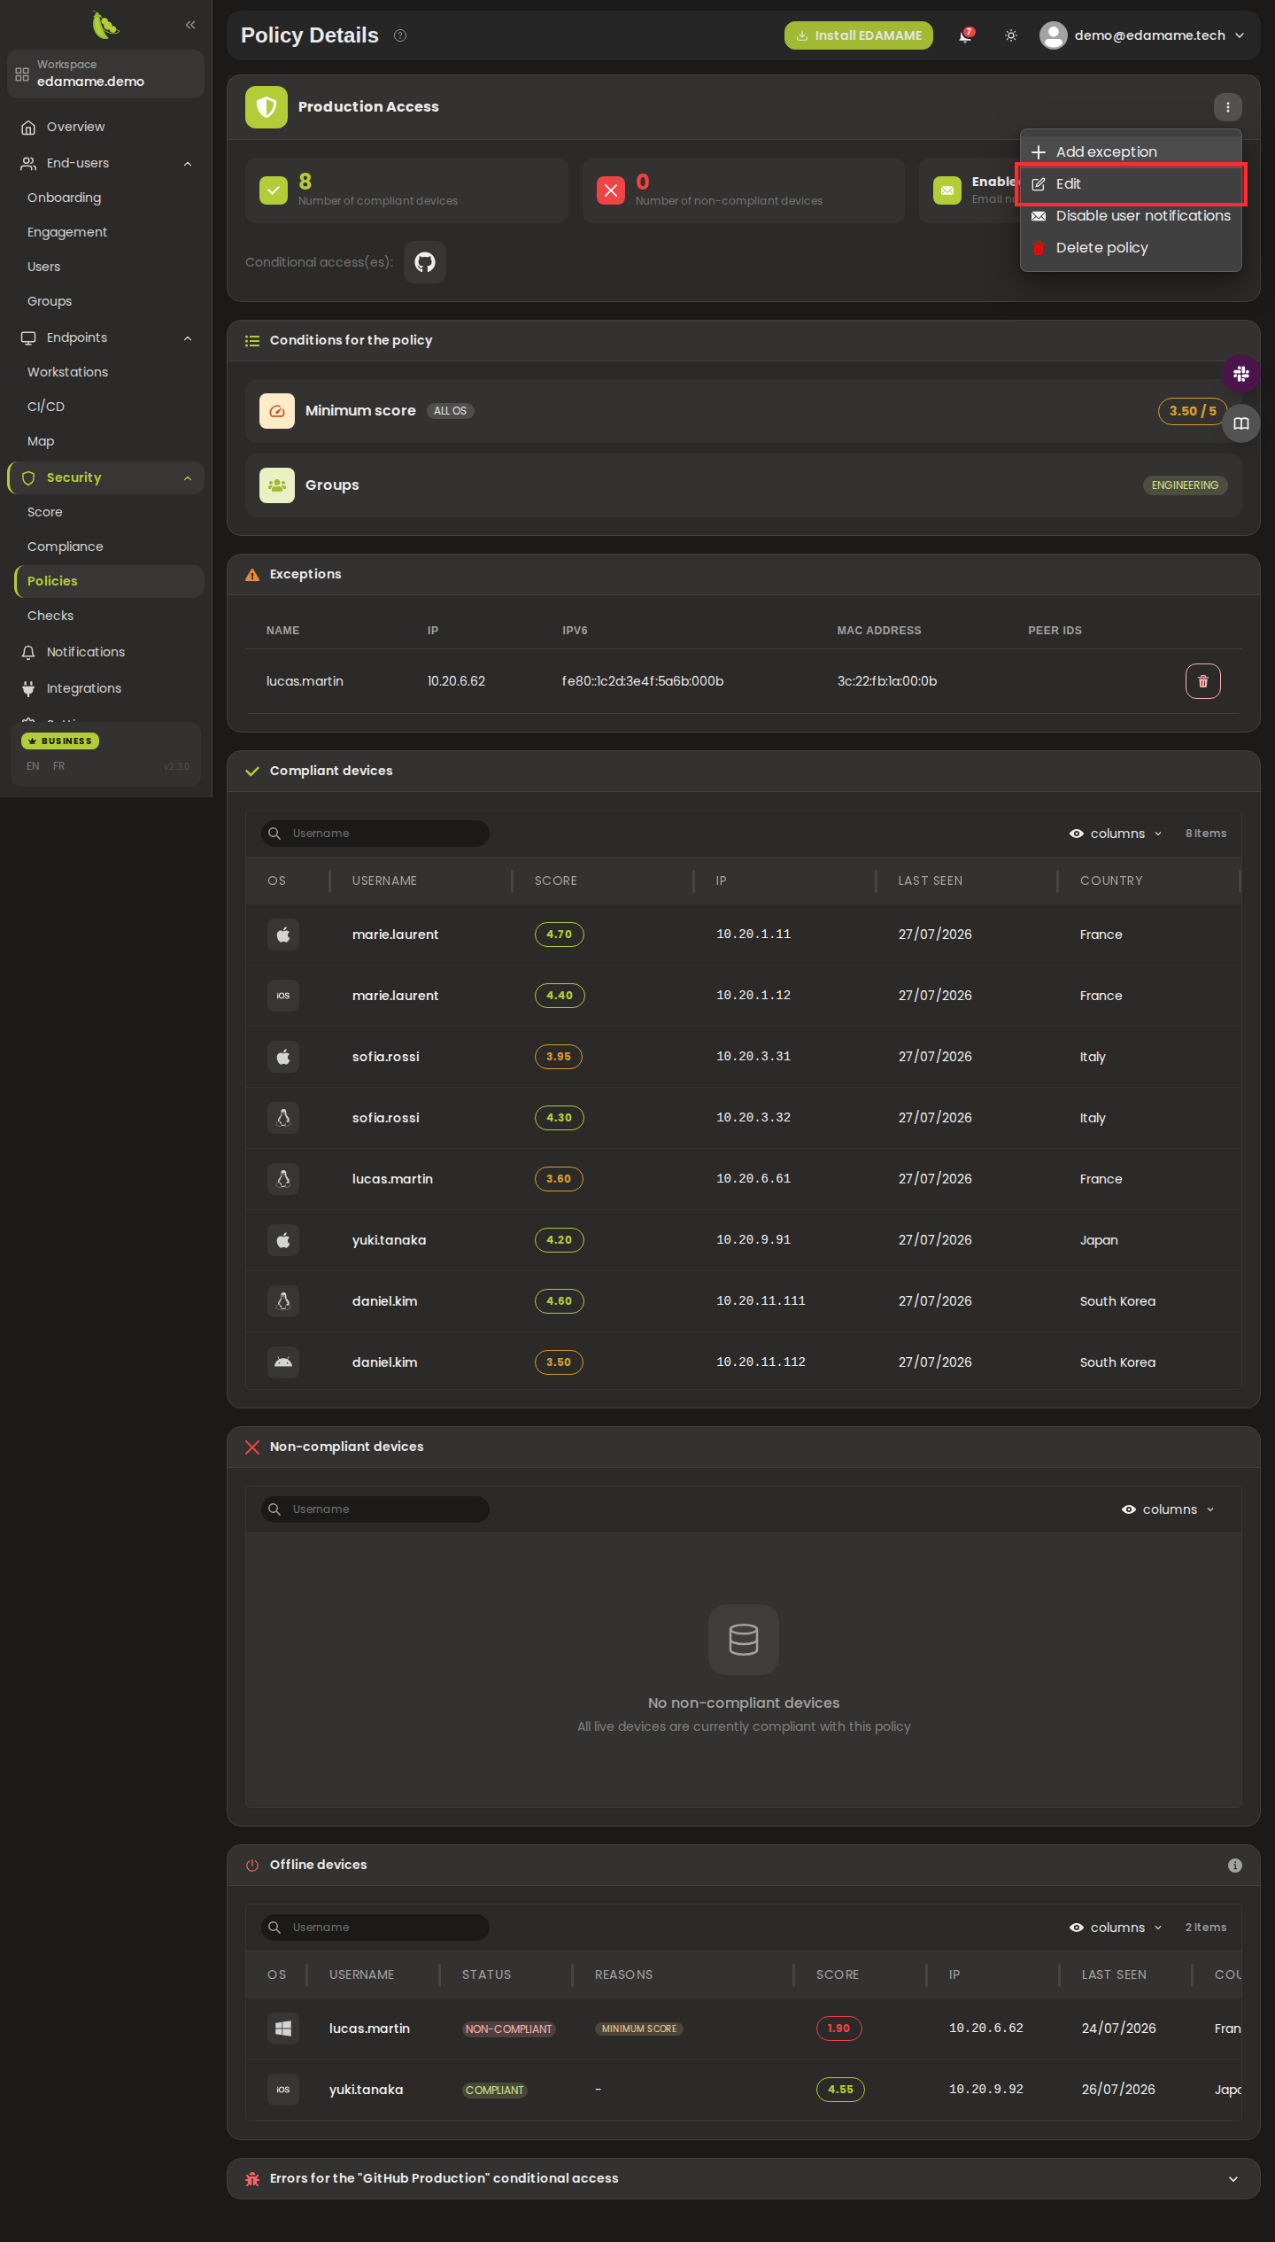
Task: Open columns dropdown for compliant devices
Action: 1116,834
